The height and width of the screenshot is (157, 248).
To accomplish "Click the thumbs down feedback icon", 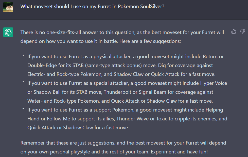I will tap(243, 31).
